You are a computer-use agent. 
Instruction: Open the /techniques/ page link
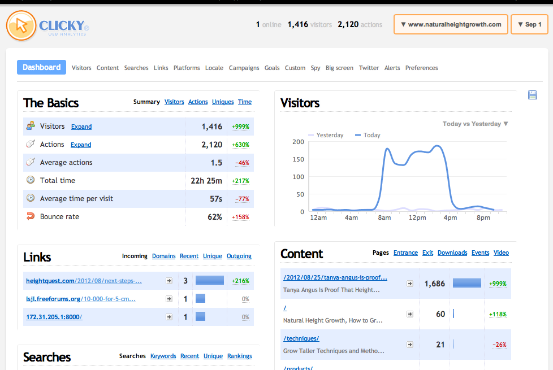click(x=301, y=338)
